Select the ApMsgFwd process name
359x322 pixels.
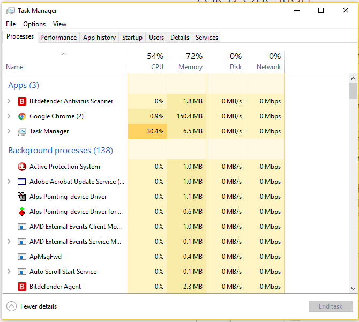(46, 257)
